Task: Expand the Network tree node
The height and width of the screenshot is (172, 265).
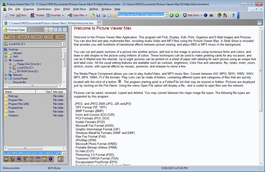Action: [x=6, y=75]
